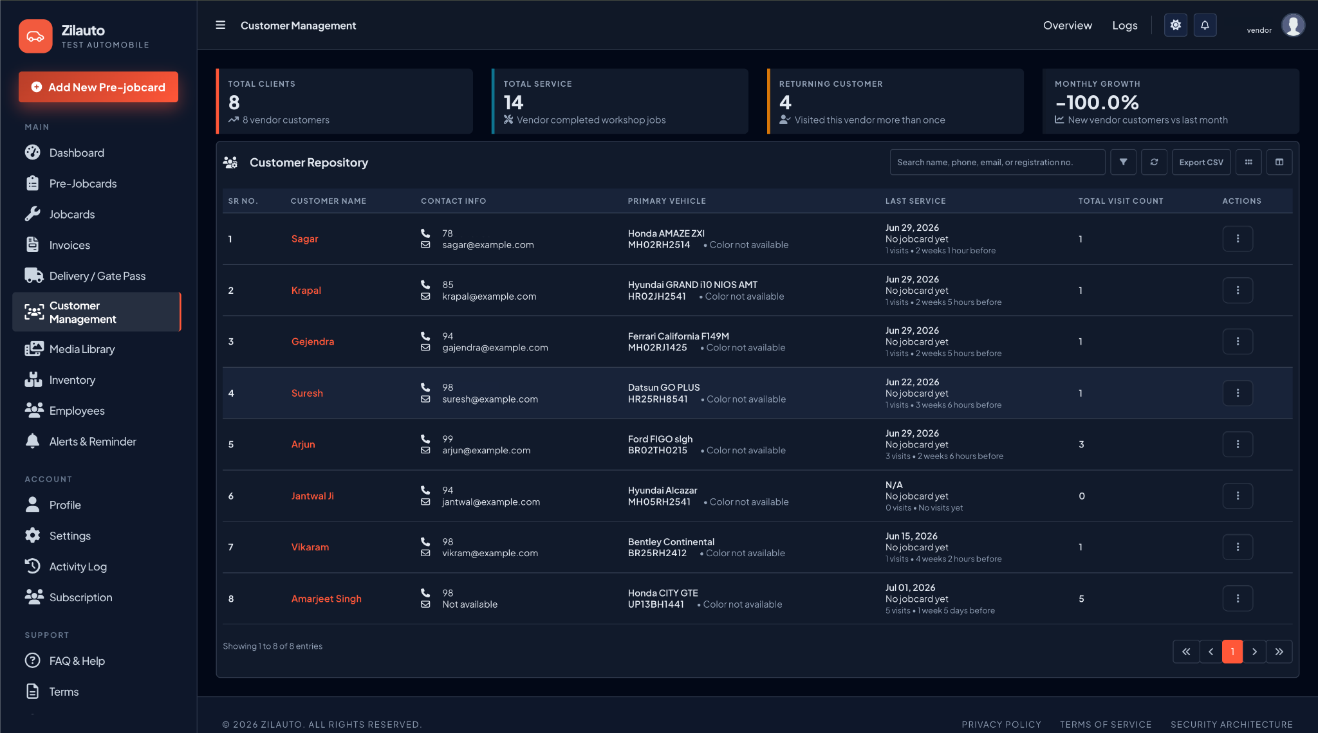Open actions menu for Sagar row

point(1238,239)
